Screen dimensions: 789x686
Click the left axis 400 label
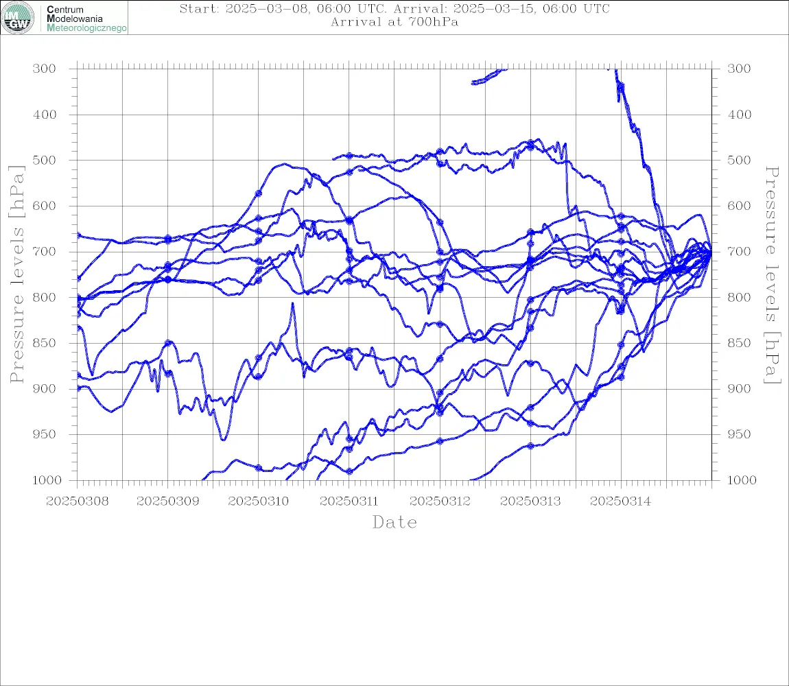click(45, 115)
